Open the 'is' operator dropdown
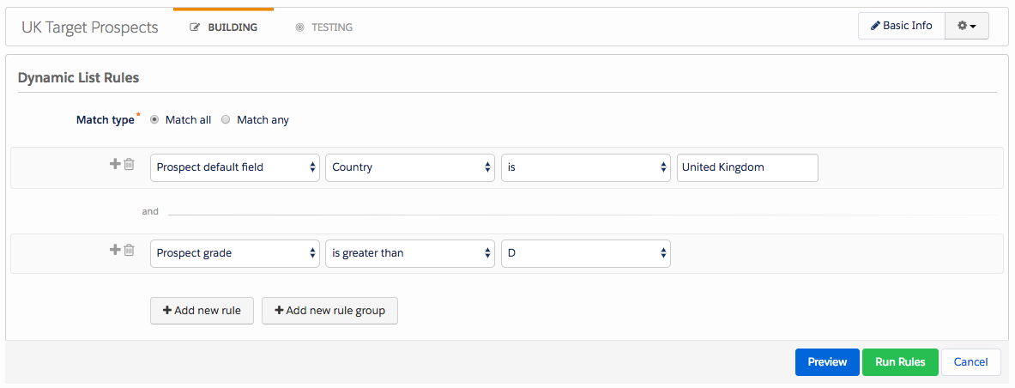Image resolution: width=1015 pixels, height=388 pixels. click(586, 167)
